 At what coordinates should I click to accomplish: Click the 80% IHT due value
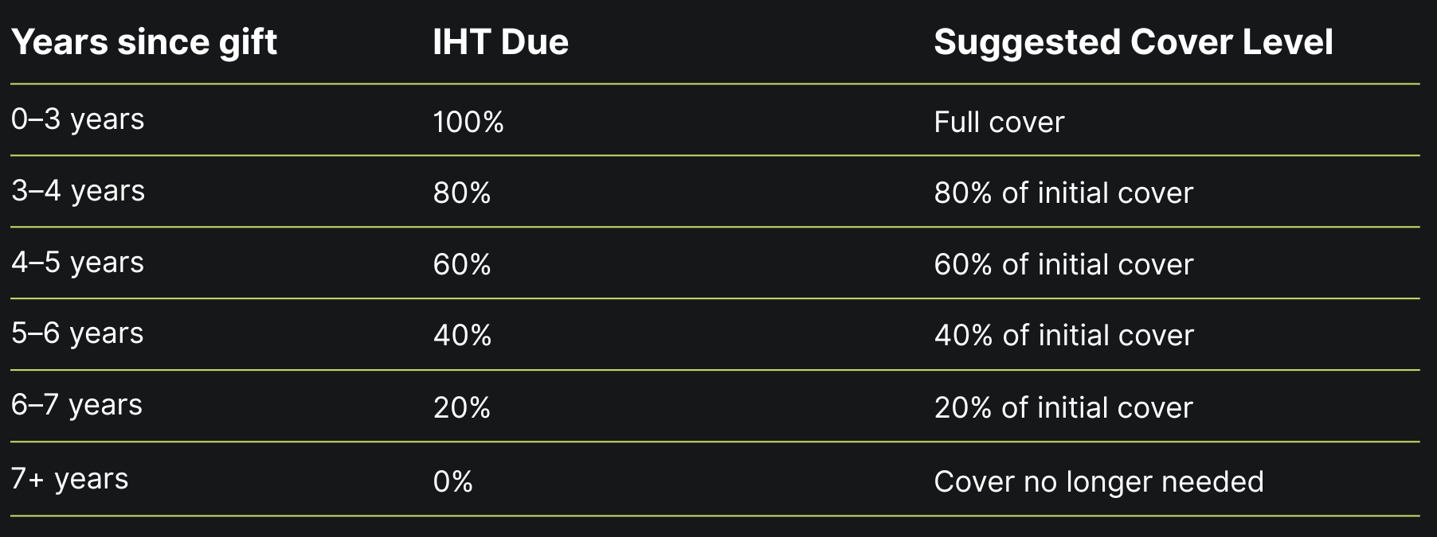(x=462, y=193)
